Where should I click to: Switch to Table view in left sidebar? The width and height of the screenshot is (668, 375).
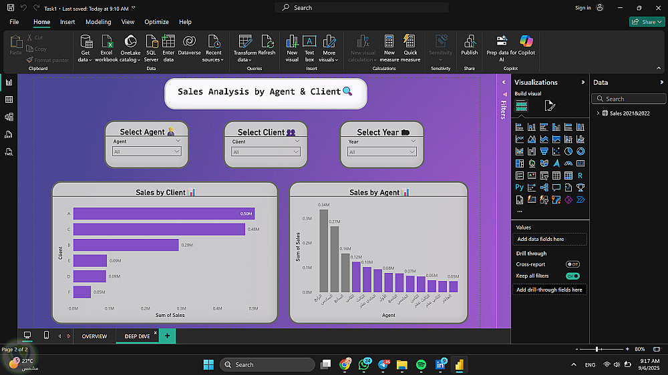(9, 99)
